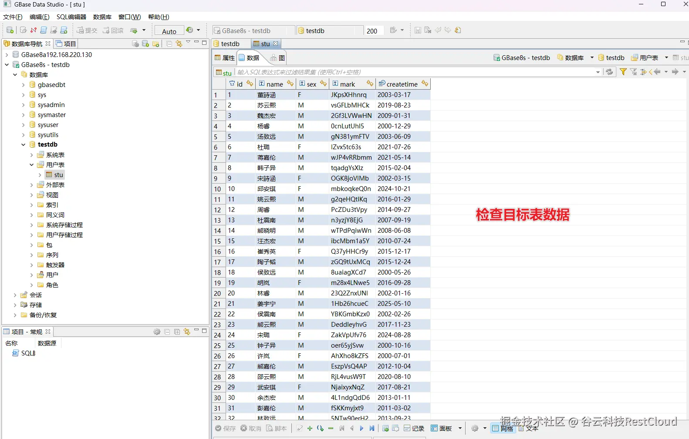
Task: Click the SQL filter expression input field
Action: coord(415,72)
